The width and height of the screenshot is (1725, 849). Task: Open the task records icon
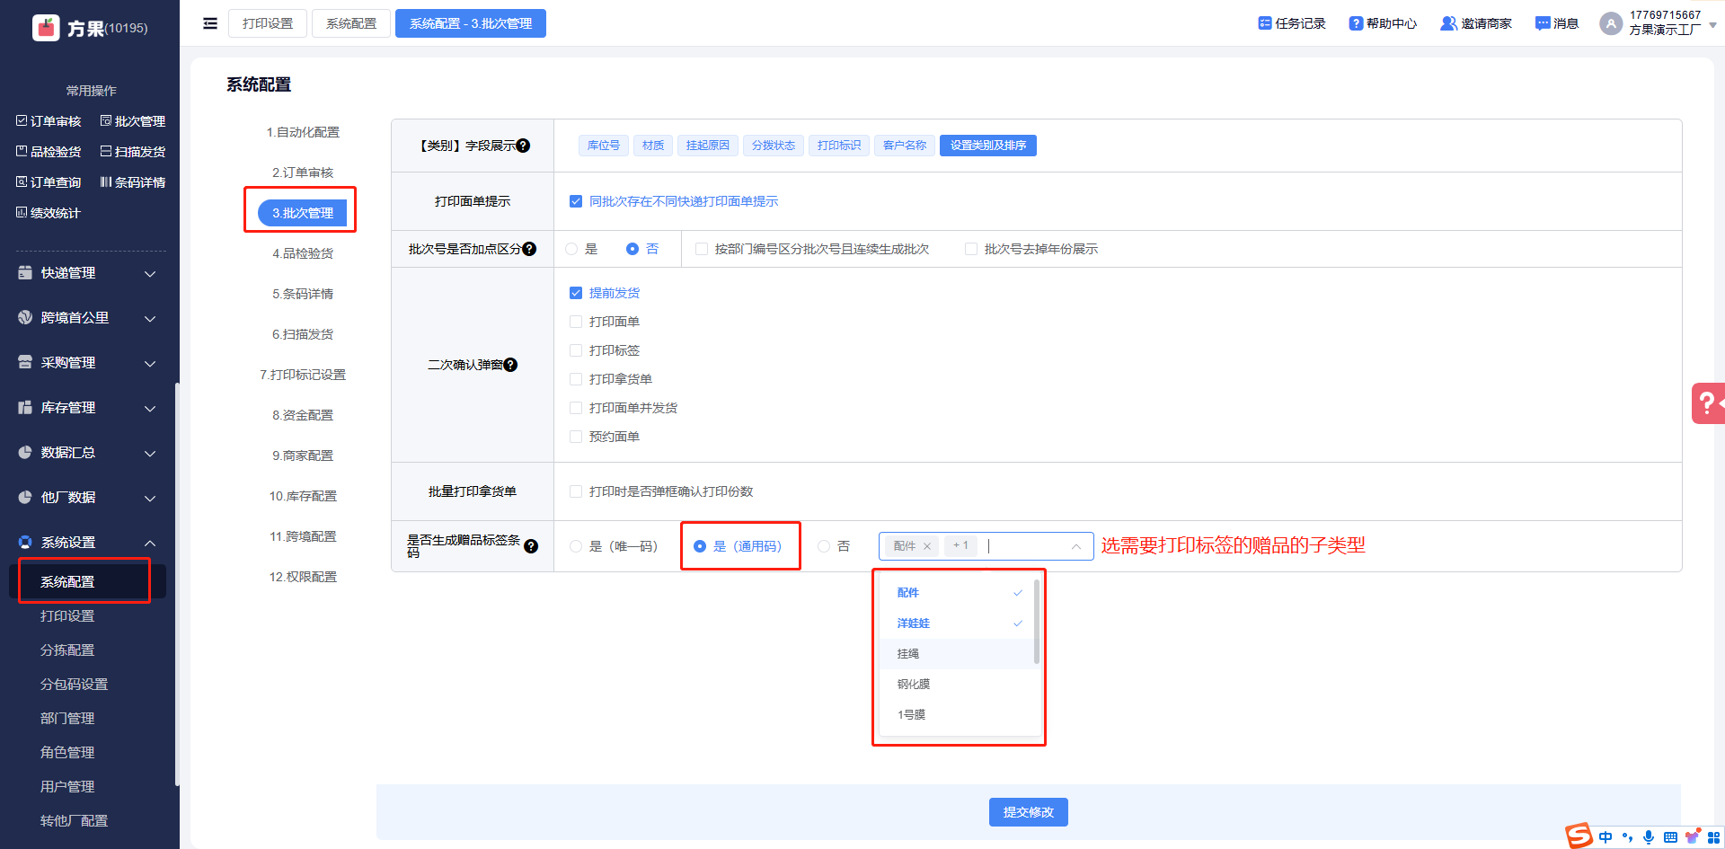[1264, 23]
